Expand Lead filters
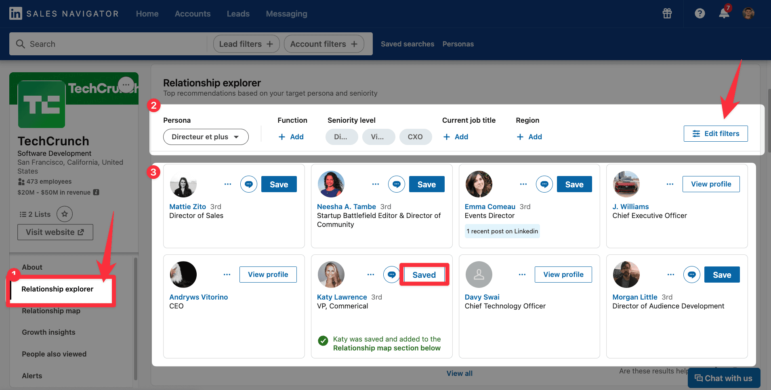Screen dimensions: 771x390 [x=246, y=44]
